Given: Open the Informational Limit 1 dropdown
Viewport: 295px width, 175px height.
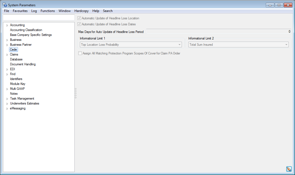Looking at the screenshot, I should pos(179,45).
